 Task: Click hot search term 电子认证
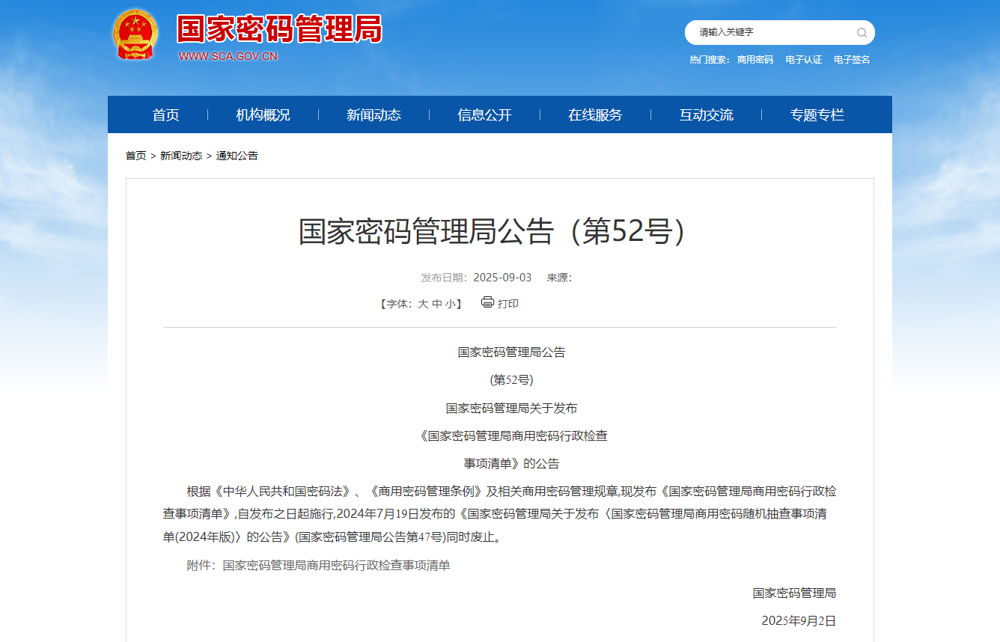click(x=803, y=60)
